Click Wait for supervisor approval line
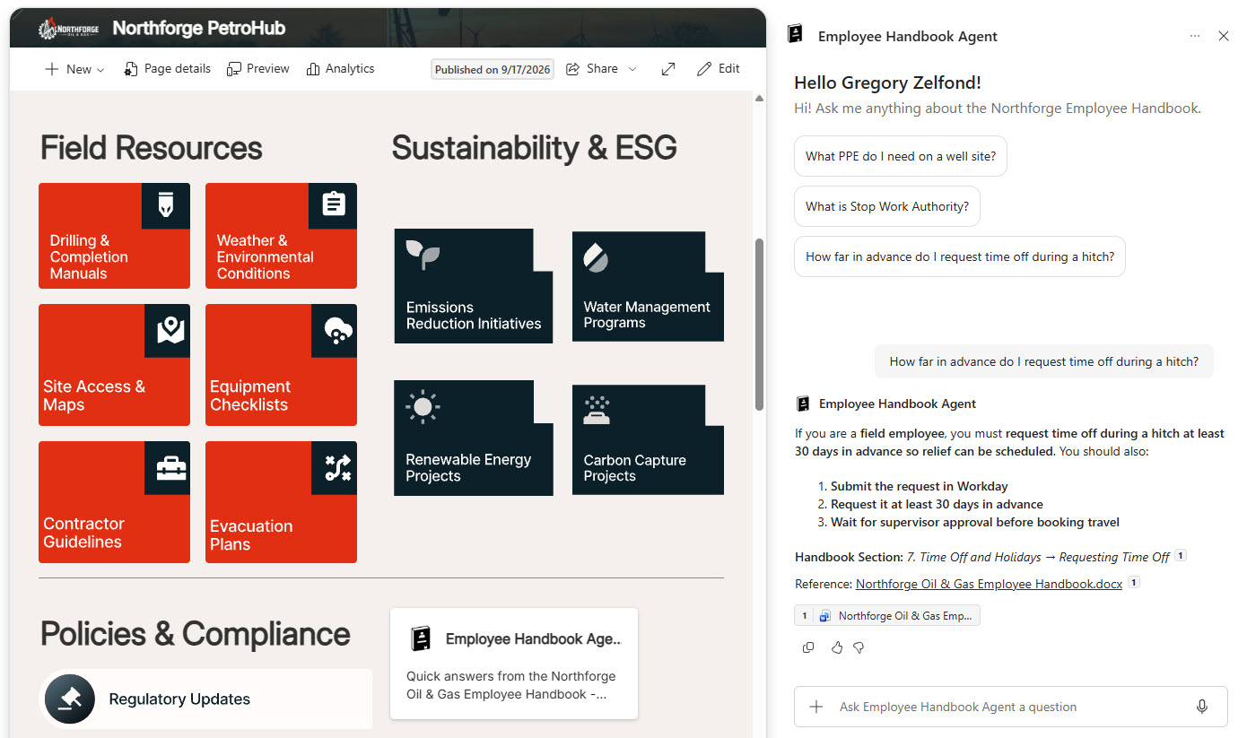 click(x=974, y=522)
